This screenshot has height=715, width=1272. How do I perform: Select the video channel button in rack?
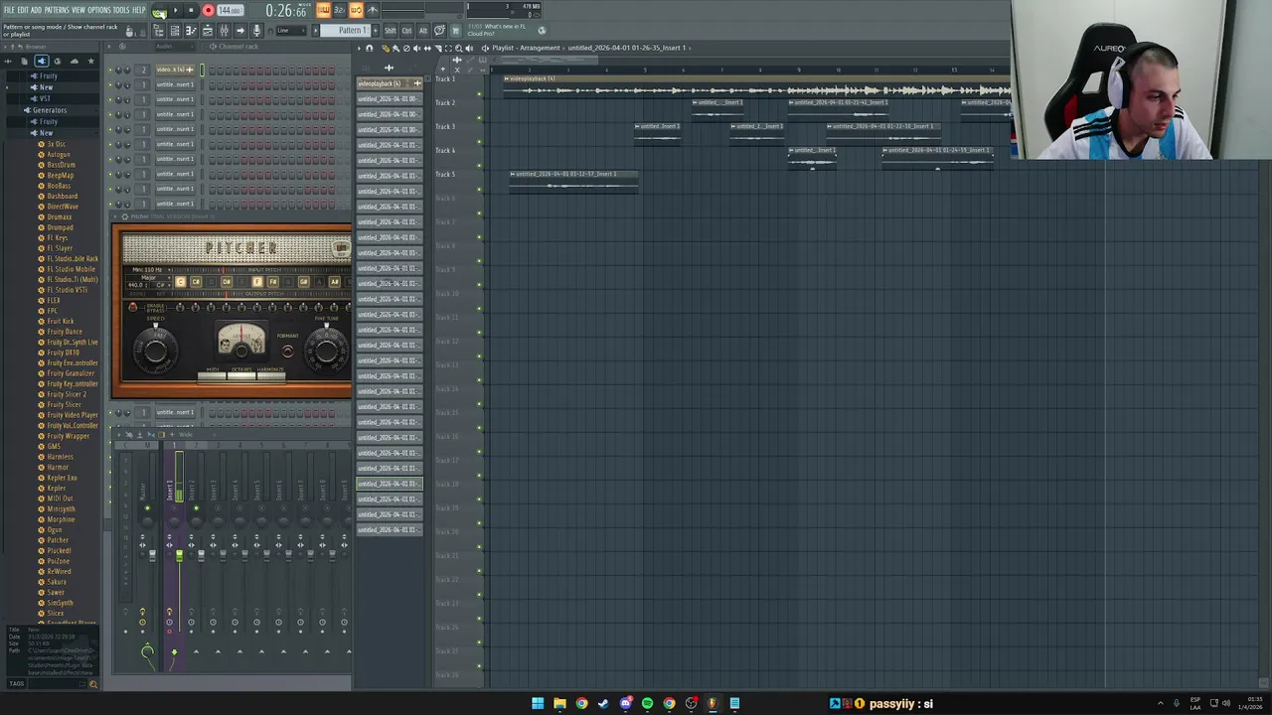coord(175,70)
